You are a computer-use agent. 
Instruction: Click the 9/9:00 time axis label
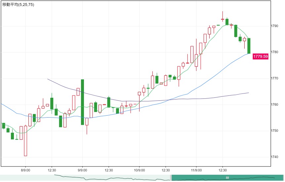point(82,170)
